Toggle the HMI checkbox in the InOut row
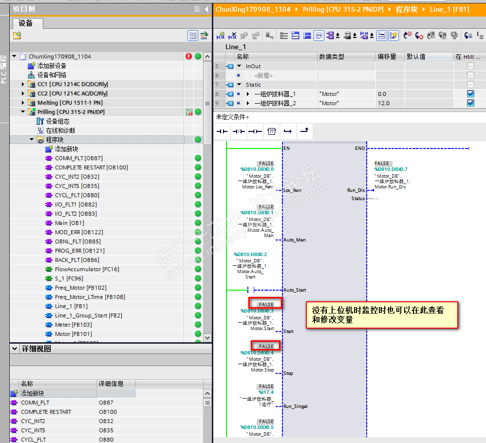This screenshot has height=443, width=486. [470, 66]
